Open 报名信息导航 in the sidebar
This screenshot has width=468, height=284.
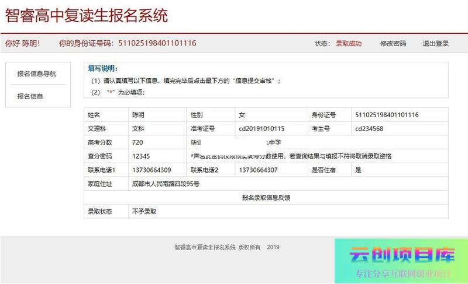tap(36, 74)
